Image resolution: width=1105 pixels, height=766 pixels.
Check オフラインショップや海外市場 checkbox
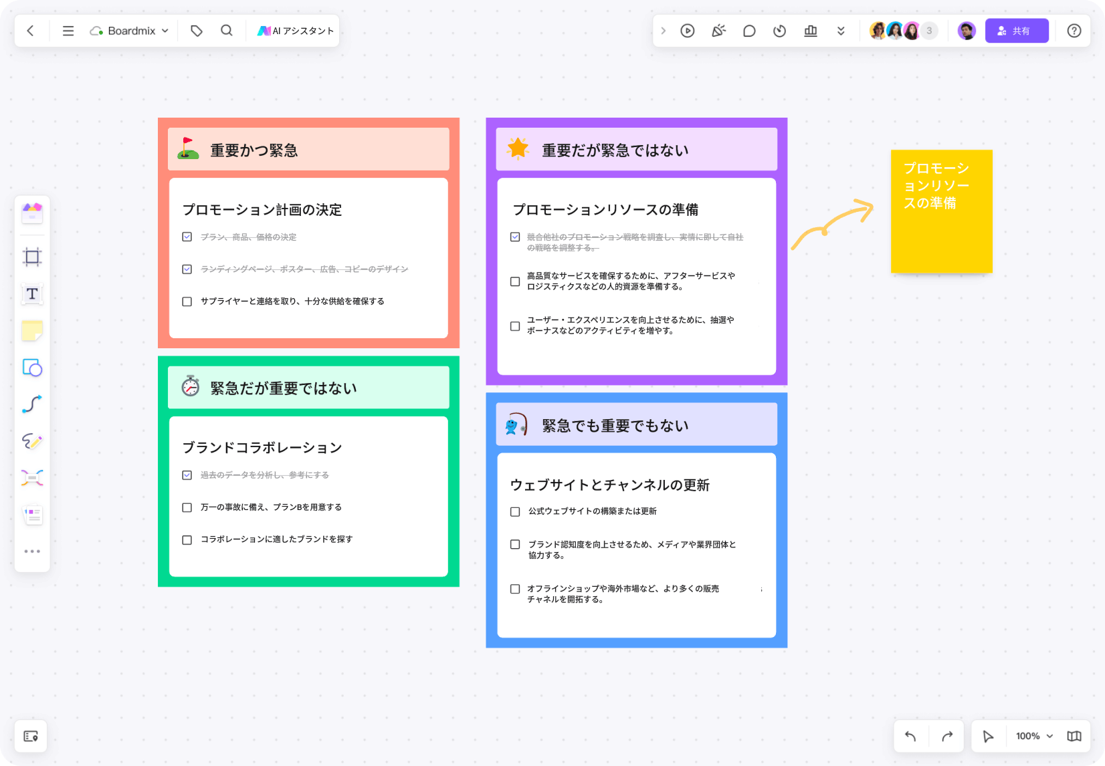coord(515,589)
